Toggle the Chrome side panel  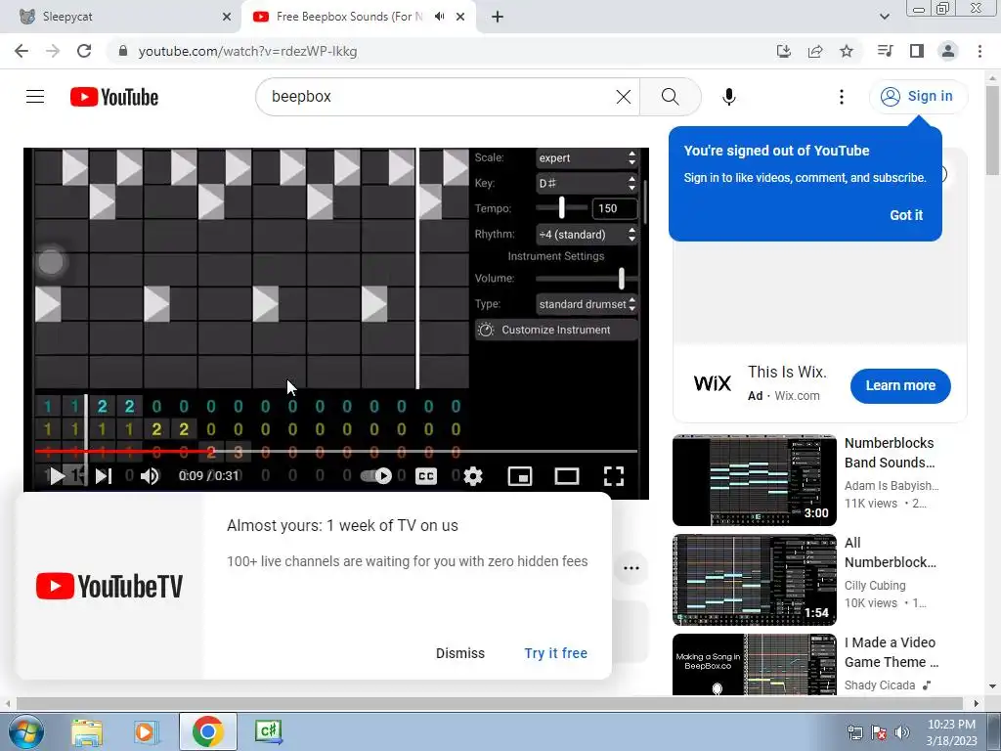(917, 51)
